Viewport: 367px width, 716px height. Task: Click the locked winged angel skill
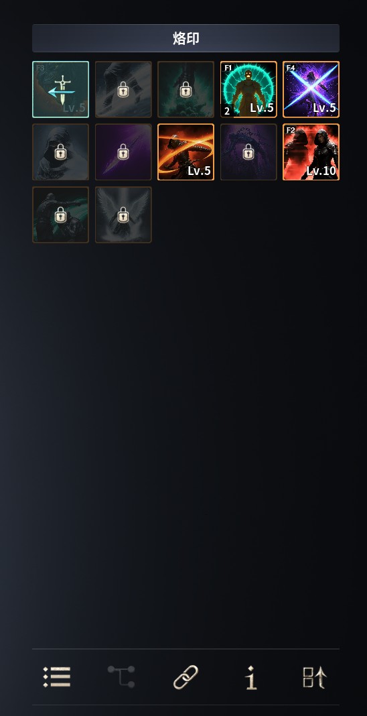[x=123, y=215]
